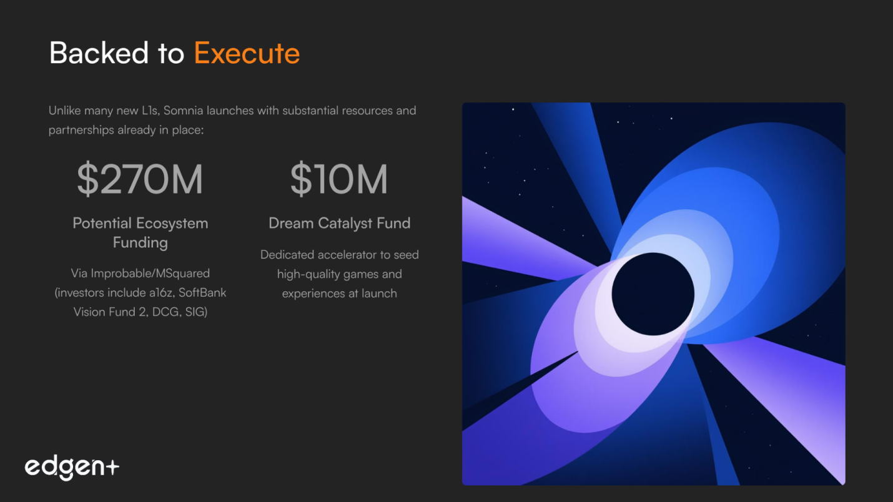This screenshot has height=502, width=893.
Task: Click the edgen logo in the corner
Action: click(66, 468)
